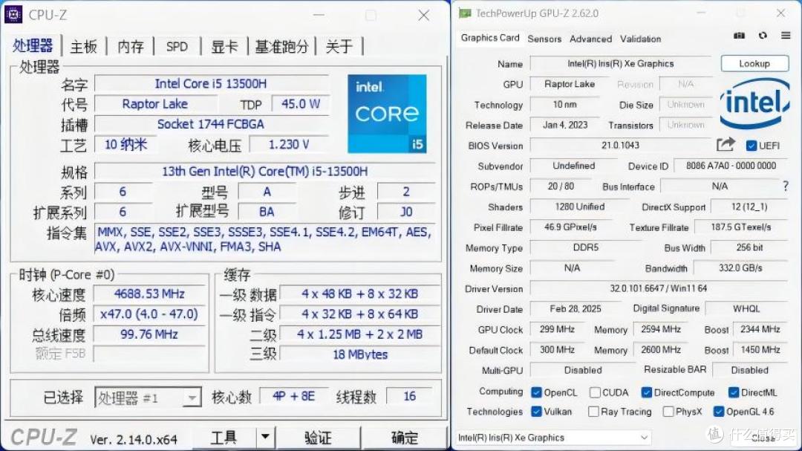Click the Driver Date Feb 28, 2025

576,308
